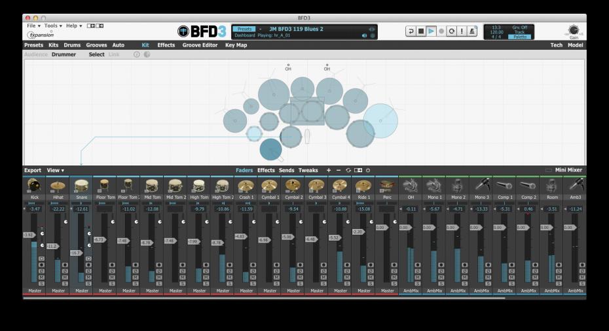Click the Room ambience mic channel icon
609x331 pixels.
(551, 186)
